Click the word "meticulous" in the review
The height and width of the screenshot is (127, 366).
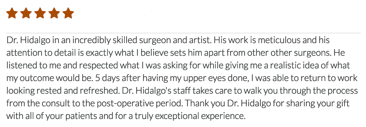pyautogui.click(x=279, y=40)
